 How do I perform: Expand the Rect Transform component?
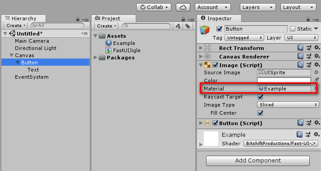201,48
